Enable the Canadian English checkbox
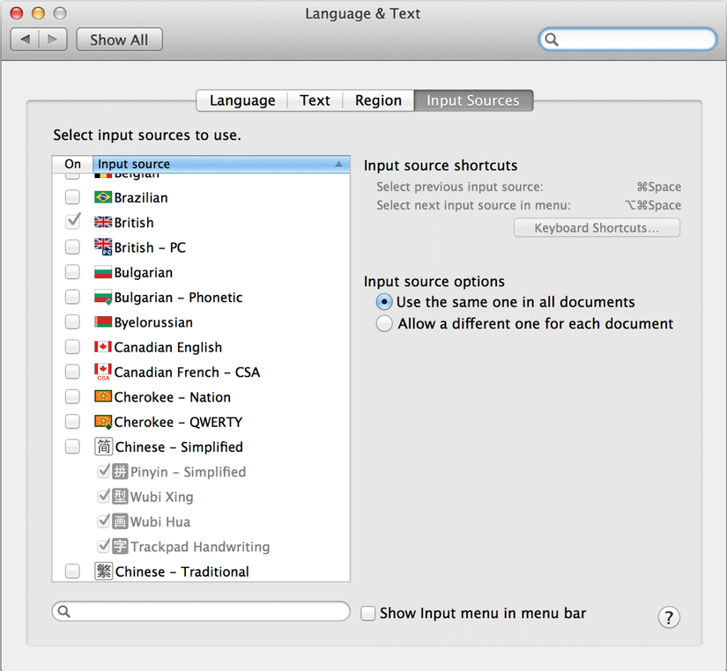Viewport: 727px width, 671px height. (72, 347)
